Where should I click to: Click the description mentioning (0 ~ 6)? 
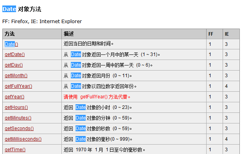click(108, 65)
